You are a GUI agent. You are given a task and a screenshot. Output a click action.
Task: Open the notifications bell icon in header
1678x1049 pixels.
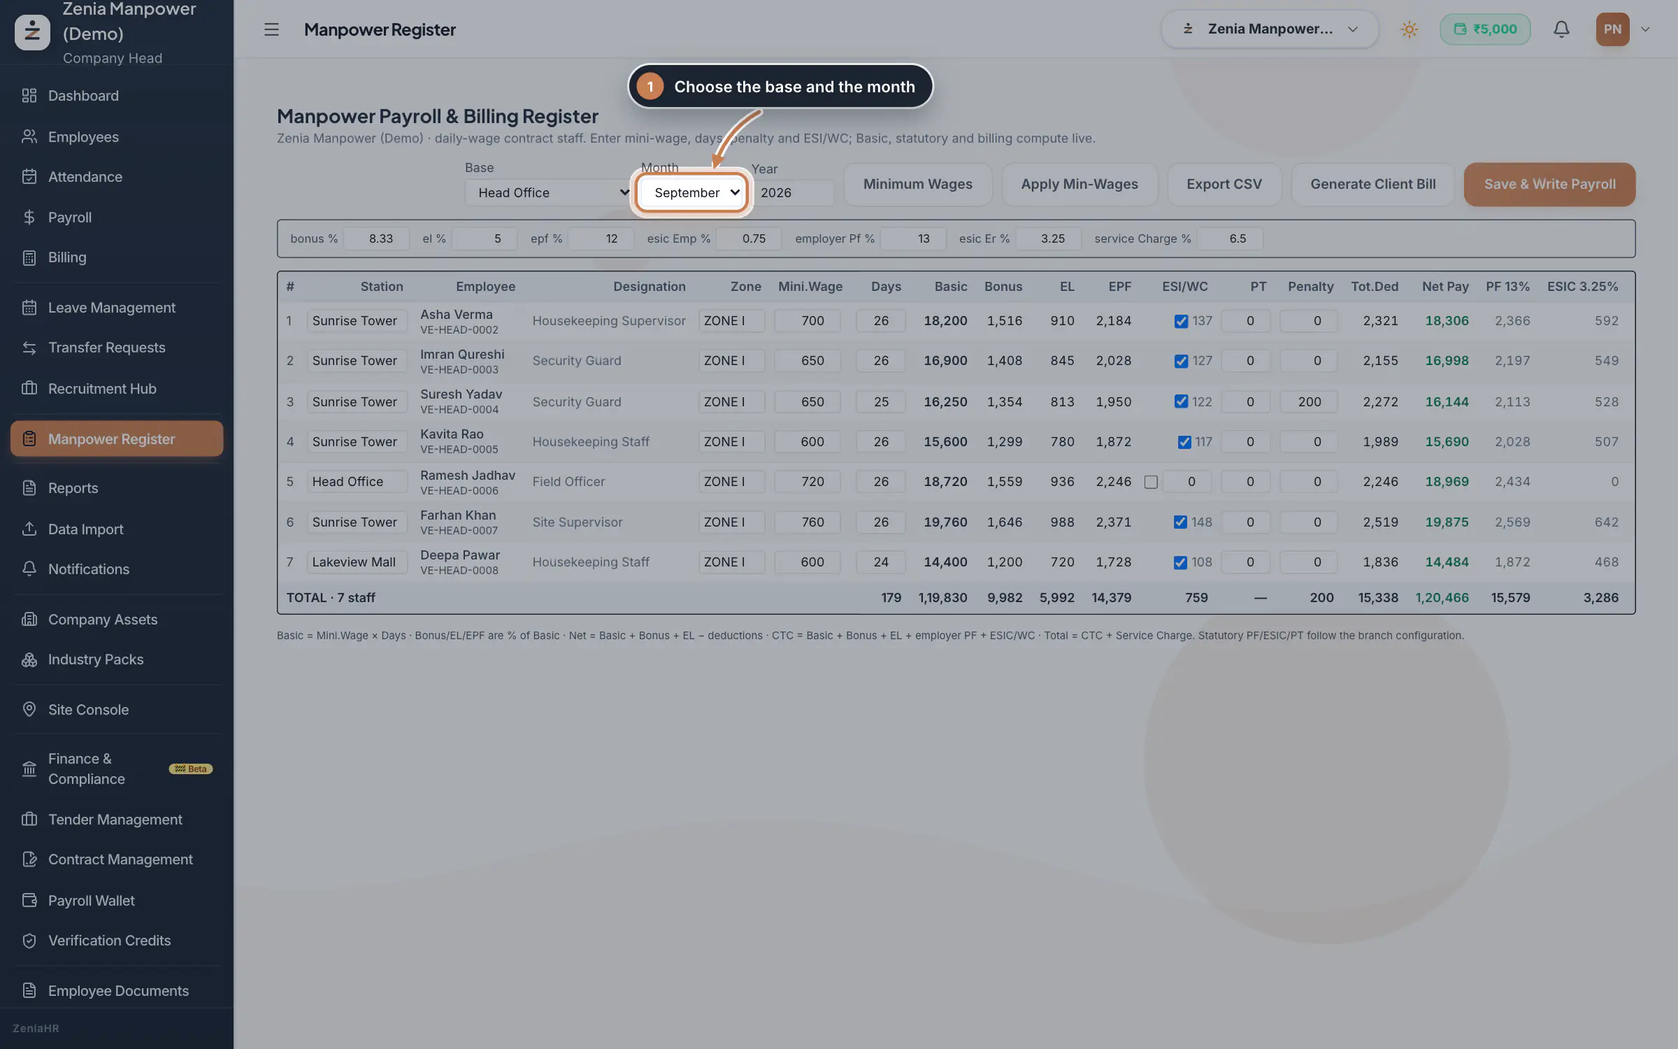(x=1561, y=29)
